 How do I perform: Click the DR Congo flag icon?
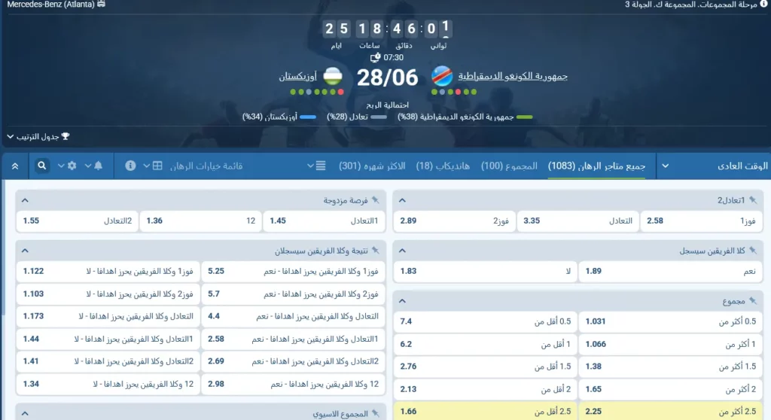click(x=442, y=77)
